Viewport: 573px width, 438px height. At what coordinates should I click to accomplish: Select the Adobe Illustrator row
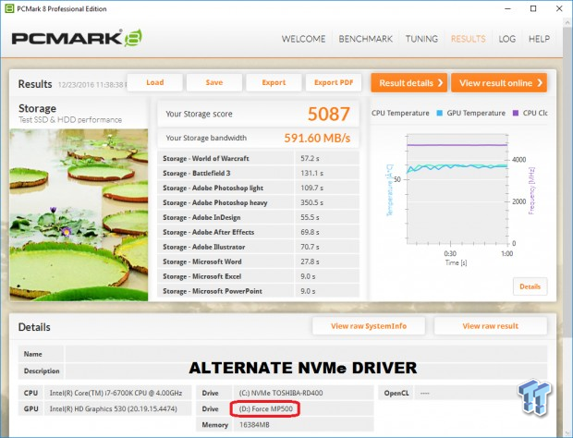pyautogui.click(x=258, y=247)
